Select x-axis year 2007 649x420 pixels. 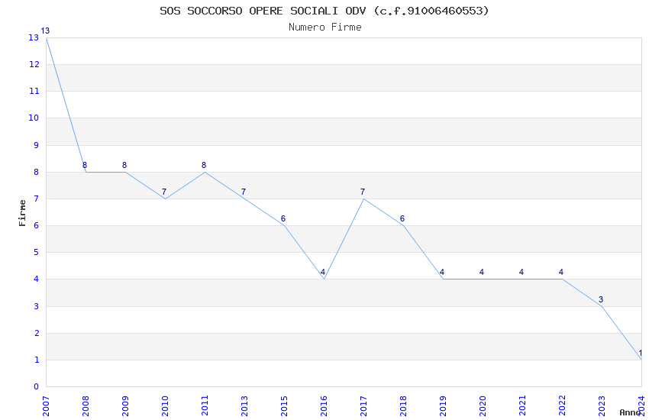click(x=46, y=406)
